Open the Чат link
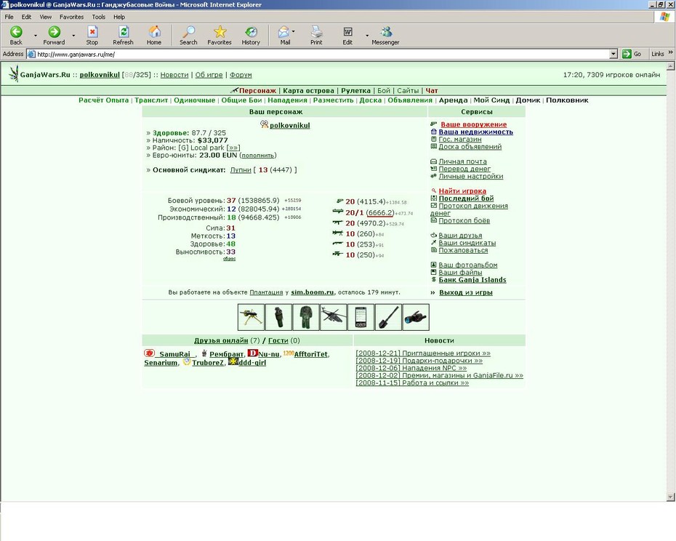 (x=432, y=91)
